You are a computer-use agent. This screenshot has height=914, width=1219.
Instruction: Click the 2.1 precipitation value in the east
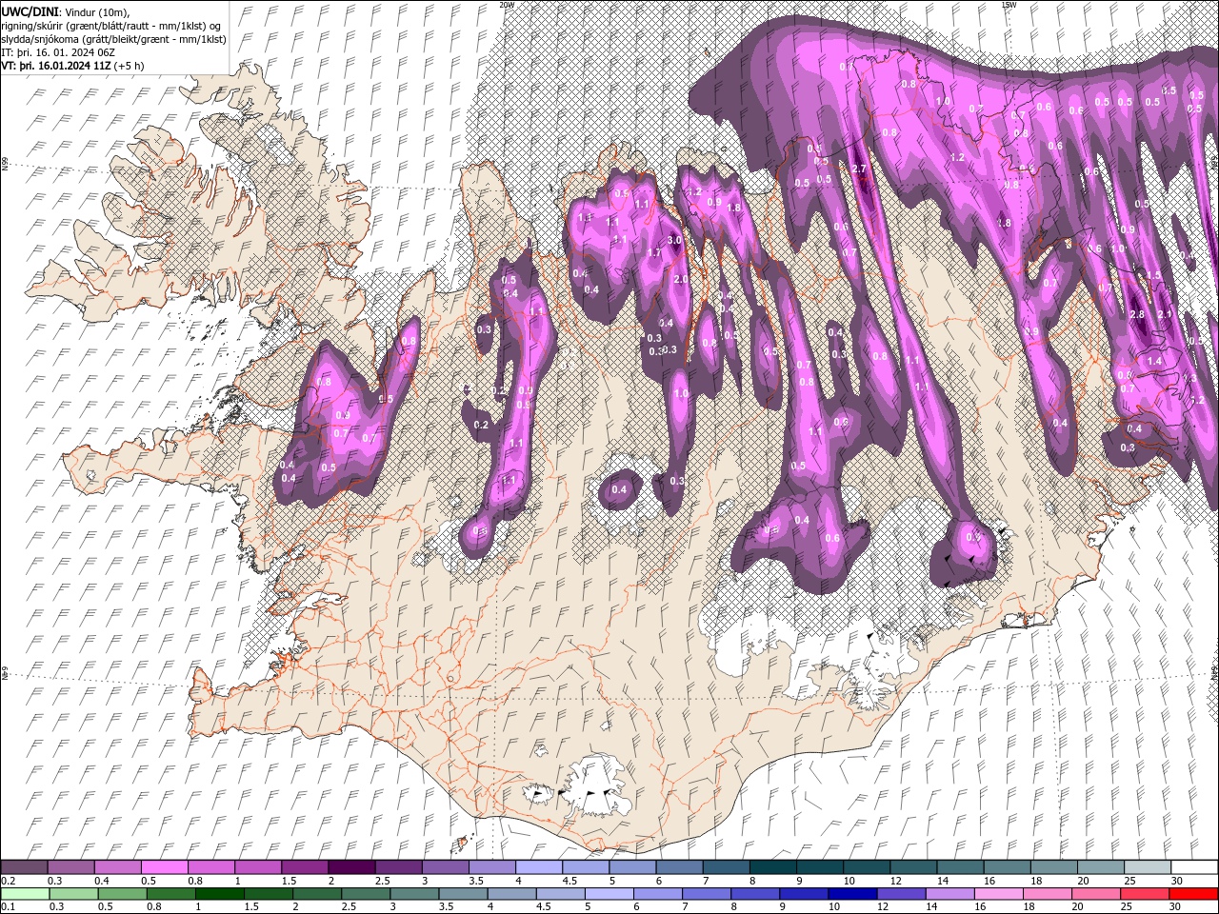(x=1164, y=314)
